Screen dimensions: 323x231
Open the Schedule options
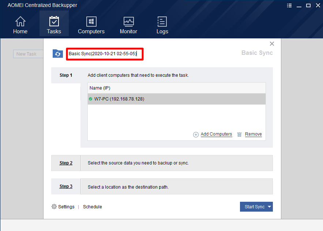click(93, 207)
